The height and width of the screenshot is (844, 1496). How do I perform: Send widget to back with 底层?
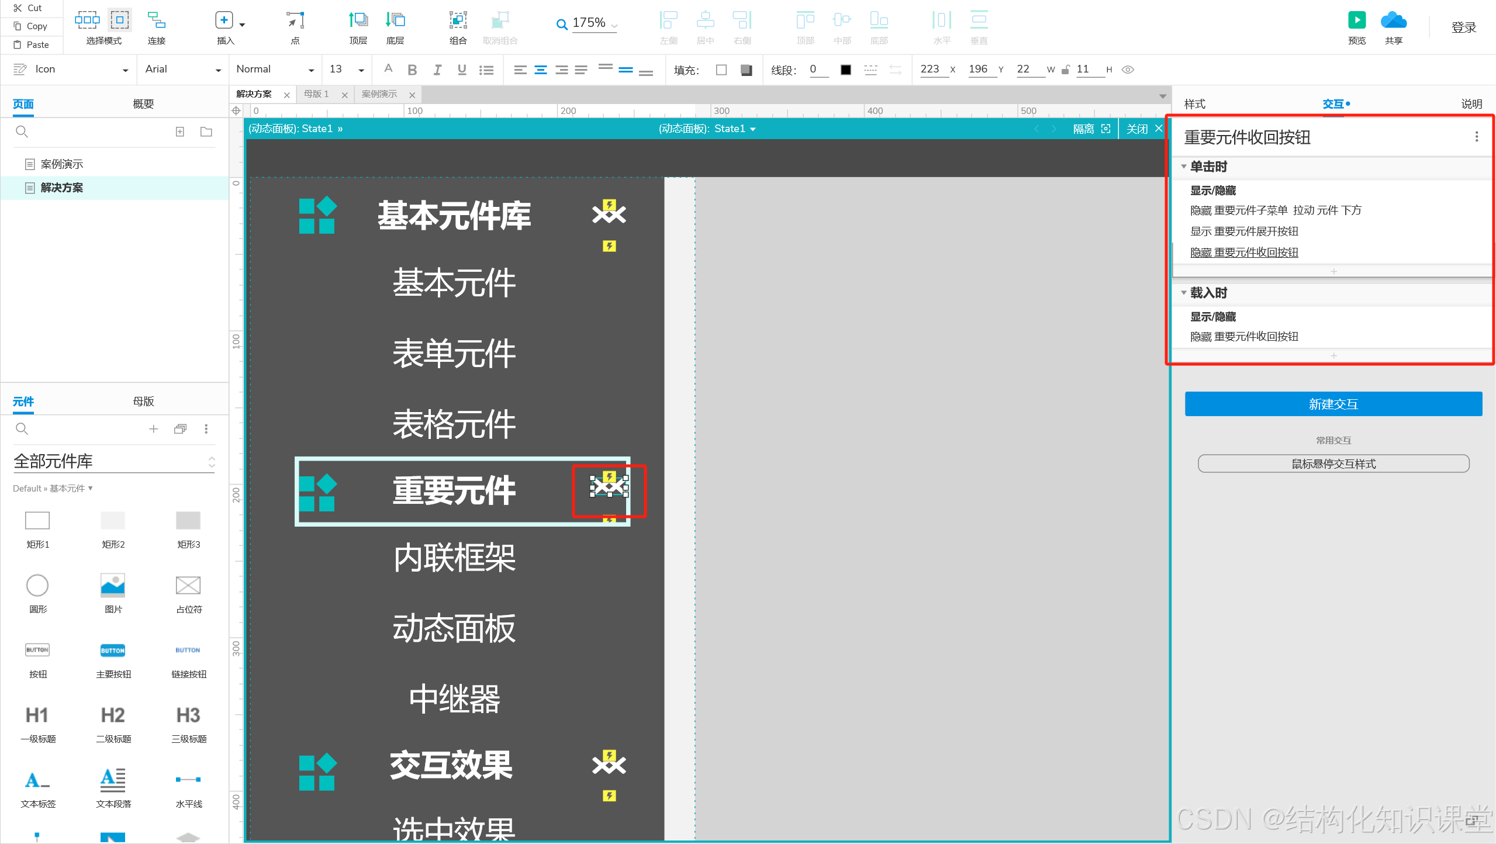[395, 27]
